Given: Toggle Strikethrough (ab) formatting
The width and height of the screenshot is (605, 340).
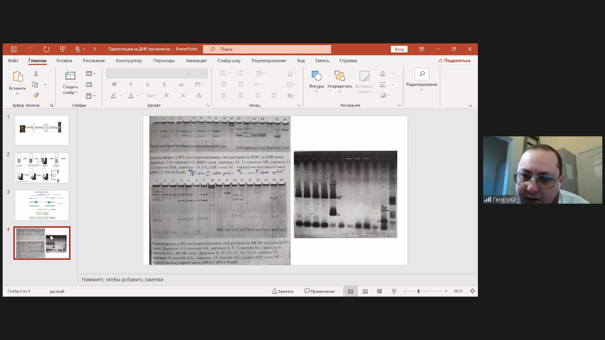Looking at the screenshot, I should pos(181,84).
